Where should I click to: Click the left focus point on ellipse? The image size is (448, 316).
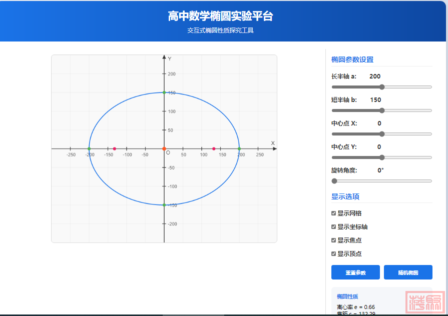(115, 148)
